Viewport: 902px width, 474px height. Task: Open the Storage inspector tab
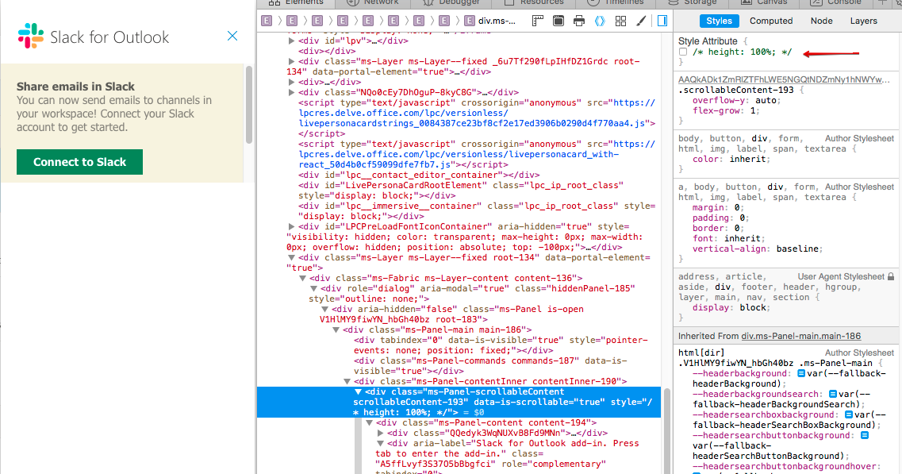tap(692, 3)
